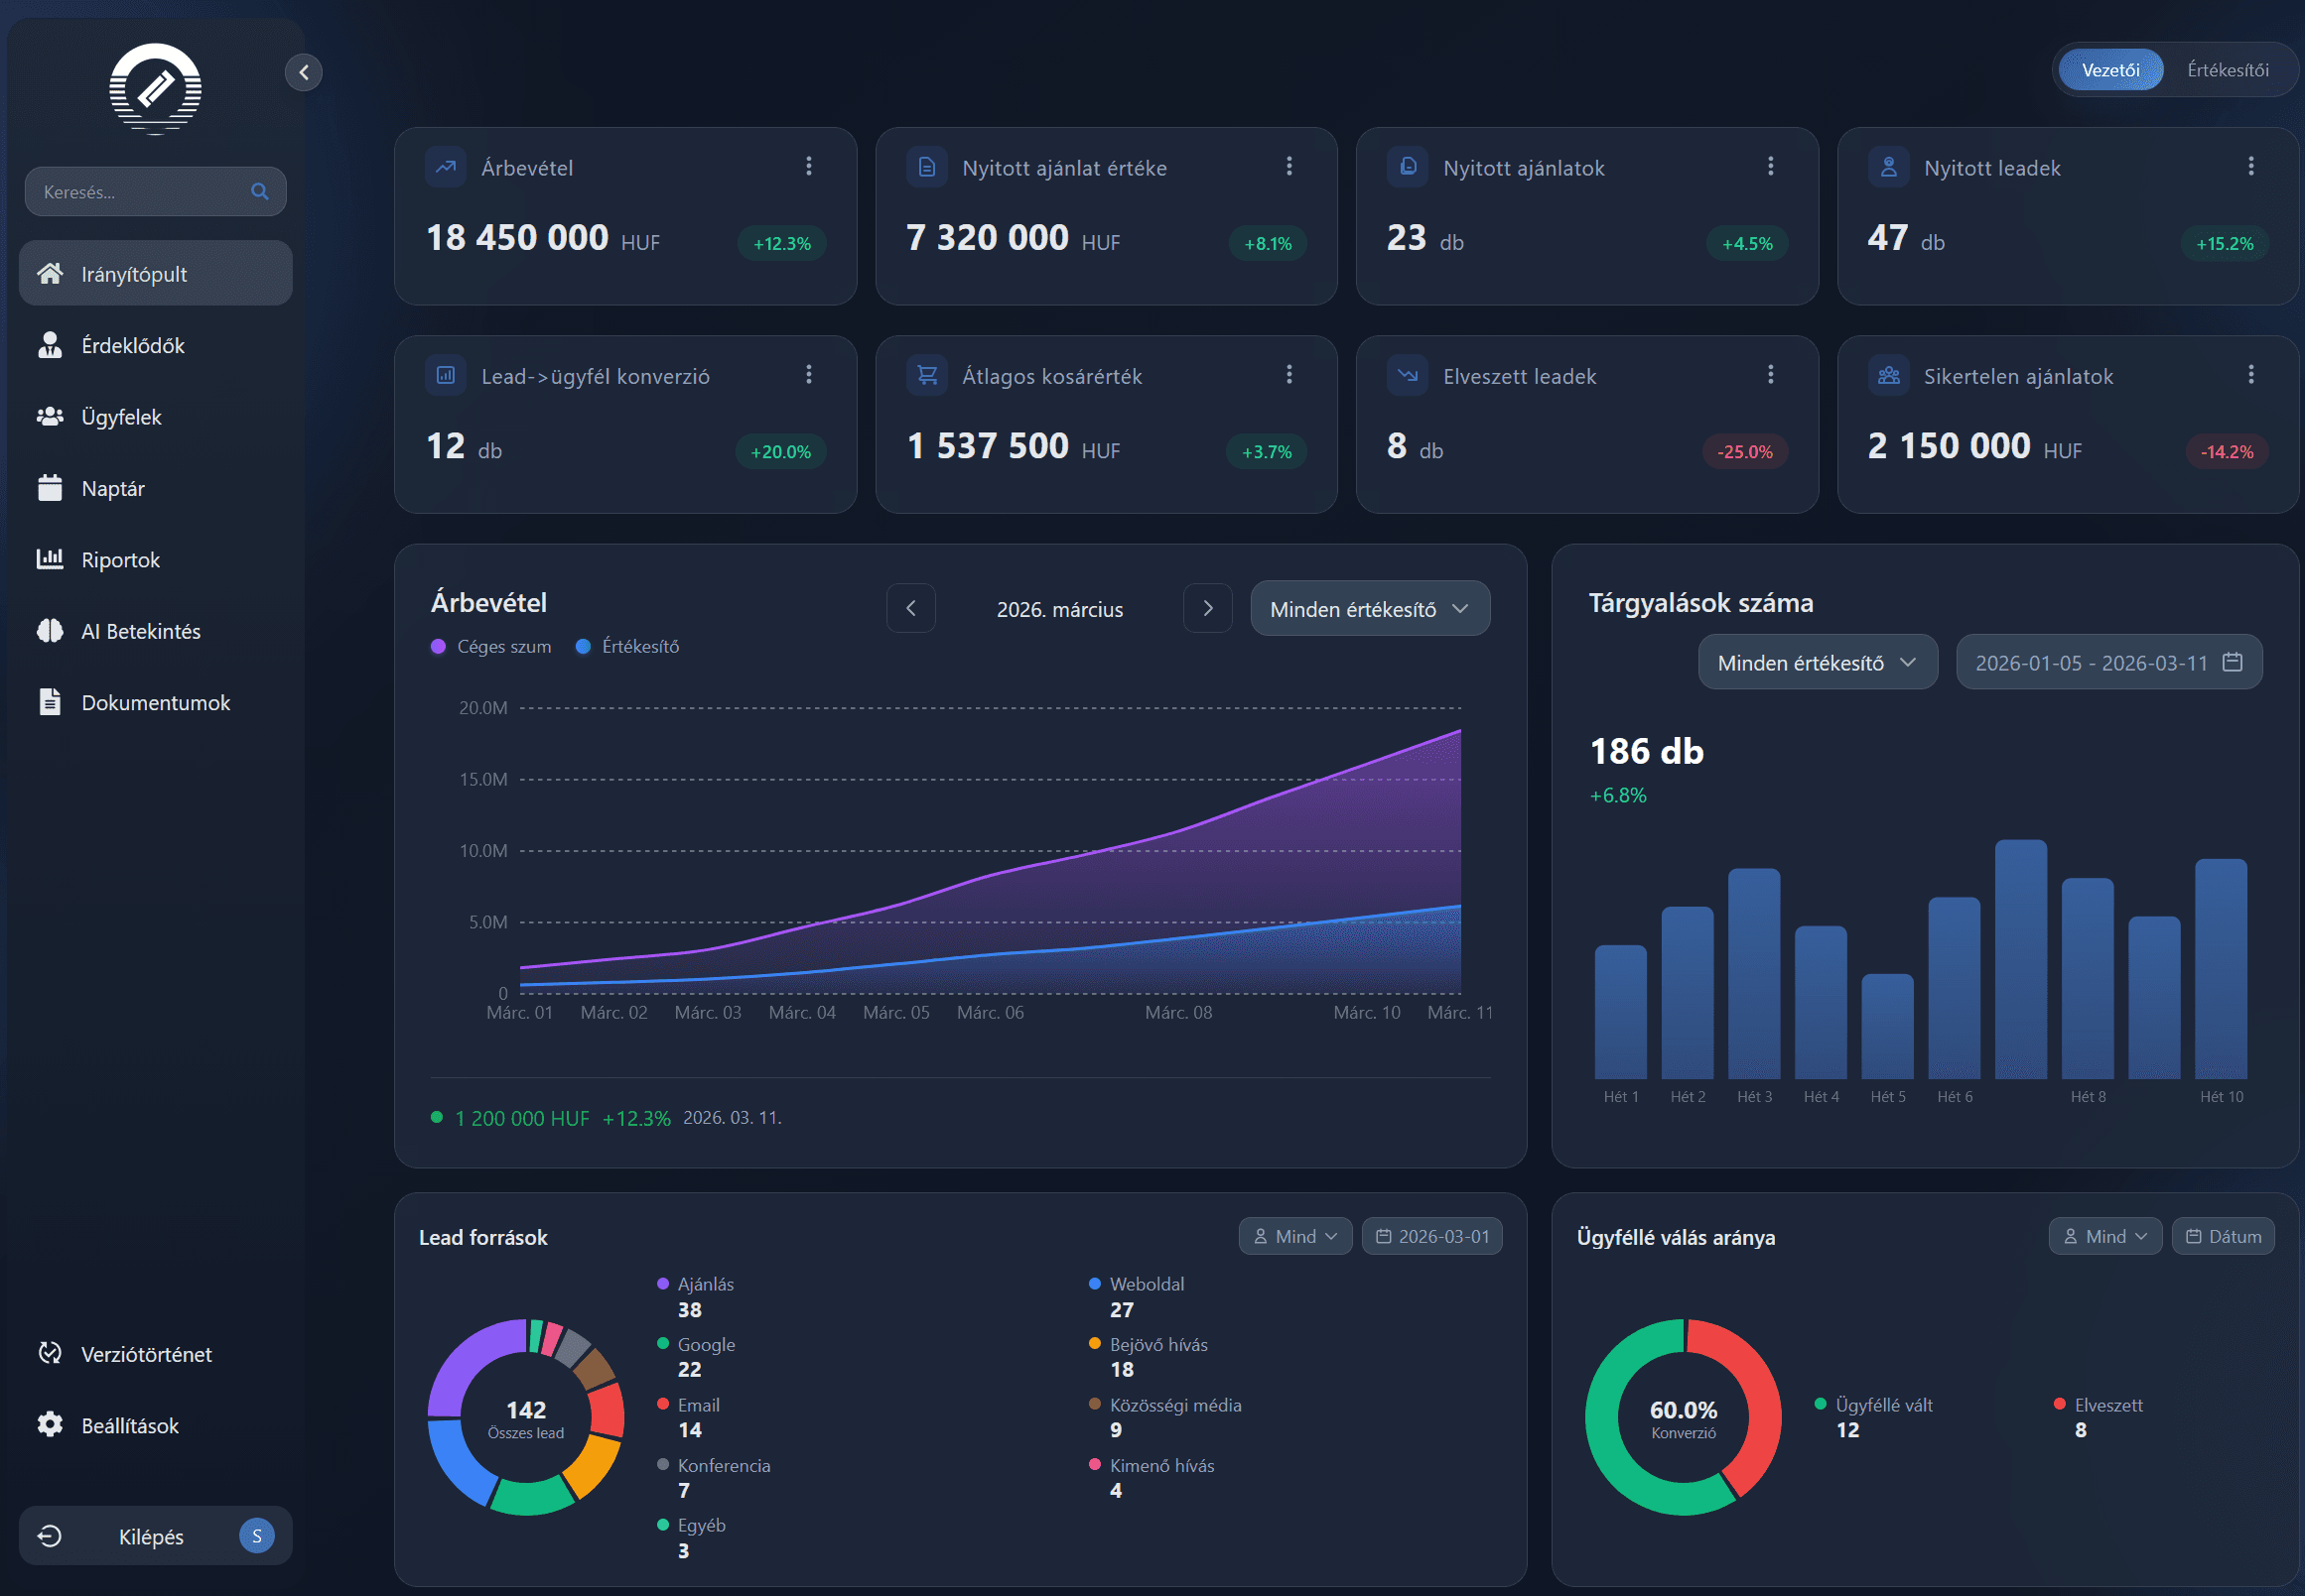Open the Irányítópult menu item
The image size is (2305, 1596).
(x=155, y=273)
